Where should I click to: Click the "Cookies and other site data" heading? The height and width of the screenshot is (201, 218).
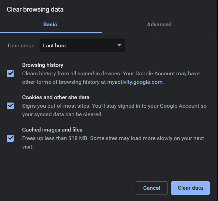click(x=56, y=97)
